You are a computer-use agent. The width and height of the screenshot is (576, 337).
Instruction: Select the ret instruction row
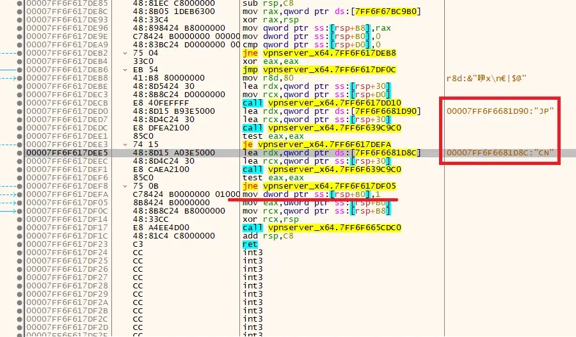250,244
